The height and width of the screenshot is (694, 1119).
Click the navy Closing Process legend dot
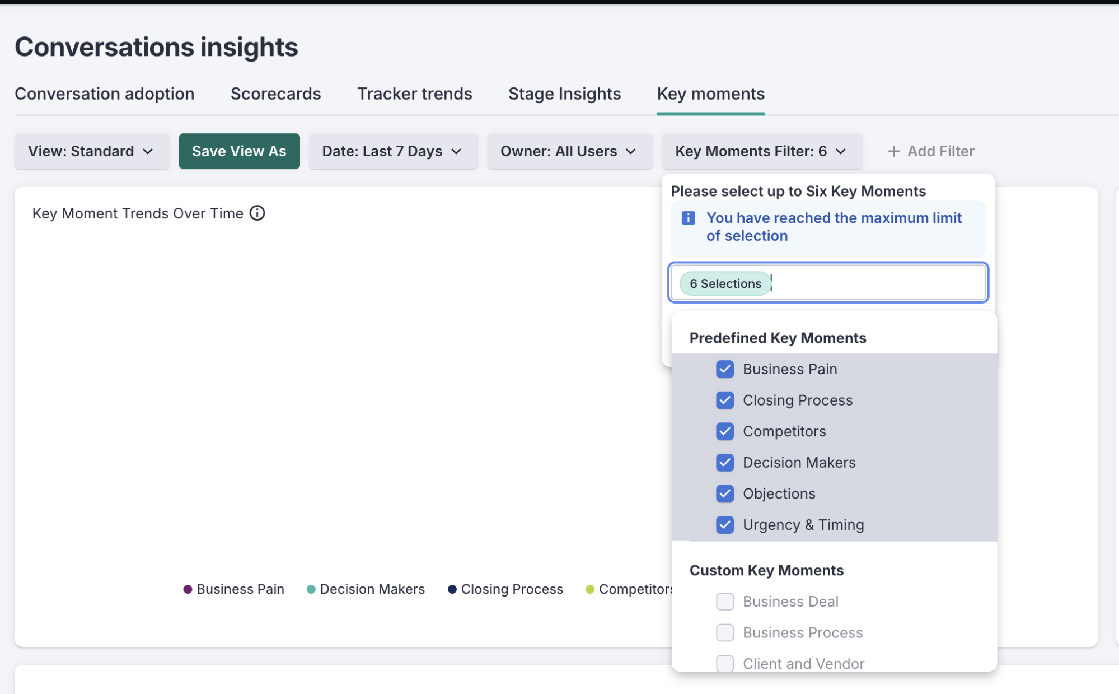452,589
